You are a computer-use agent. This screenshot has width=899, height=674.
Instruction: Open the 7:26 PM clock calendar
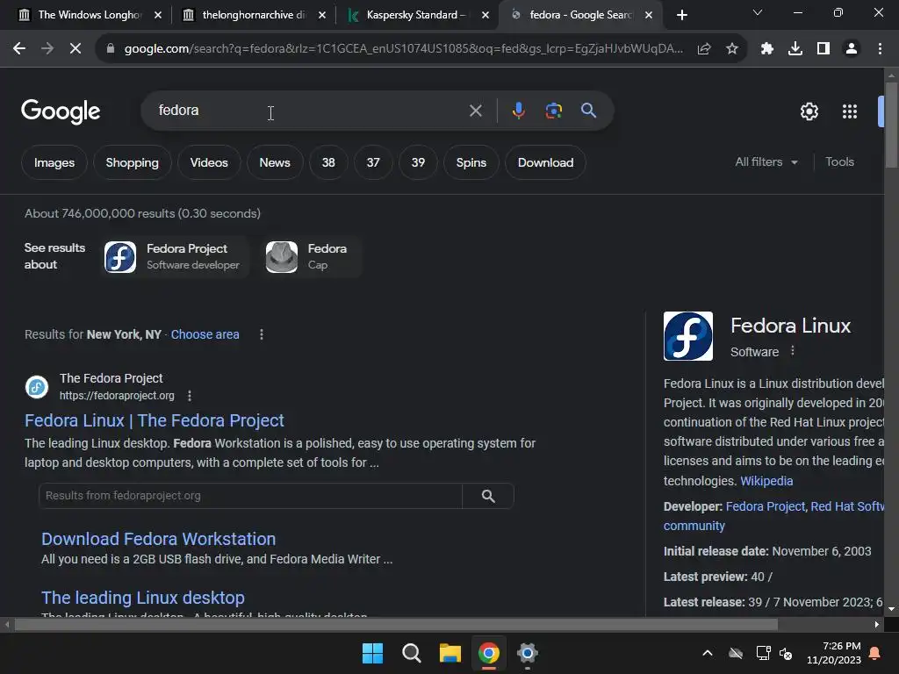[834, 653]
